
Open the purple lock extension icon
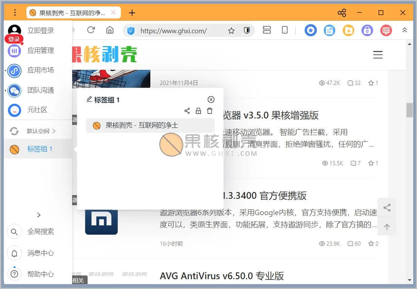pos(367,31)
